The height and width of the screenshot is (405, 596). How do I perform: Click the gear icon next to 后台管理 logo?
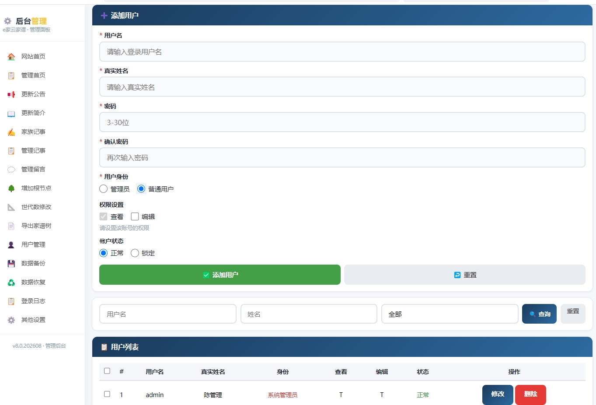tap(7, 21)
